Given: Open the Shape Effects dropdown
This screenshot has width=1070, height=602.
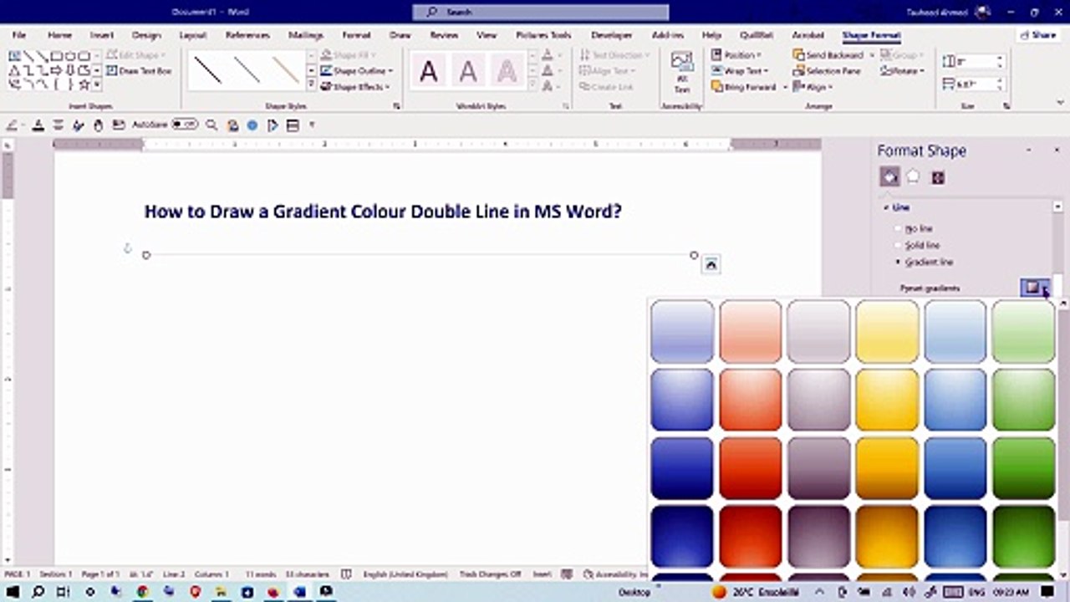Looking at the screenshot, I should [x=355, y=87].
